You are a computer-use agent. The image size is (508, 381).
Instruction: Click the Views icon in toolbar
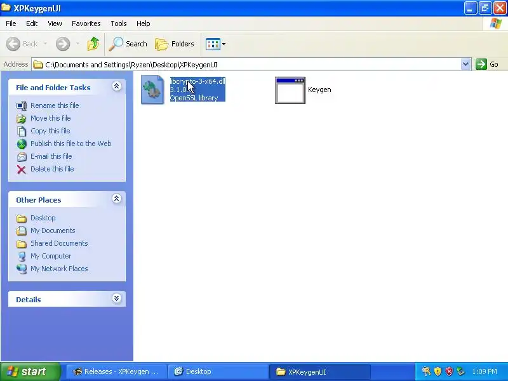[213, 44]
